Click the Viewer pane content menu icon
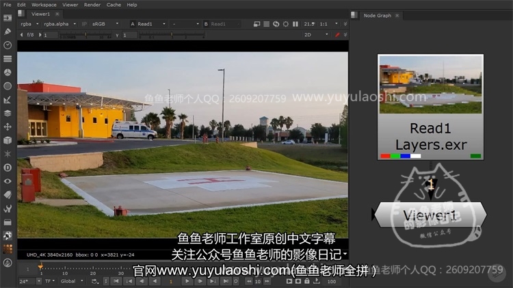The width and height of the screenshot is (513, 288). pyautogui.click(x=21, y=14)
